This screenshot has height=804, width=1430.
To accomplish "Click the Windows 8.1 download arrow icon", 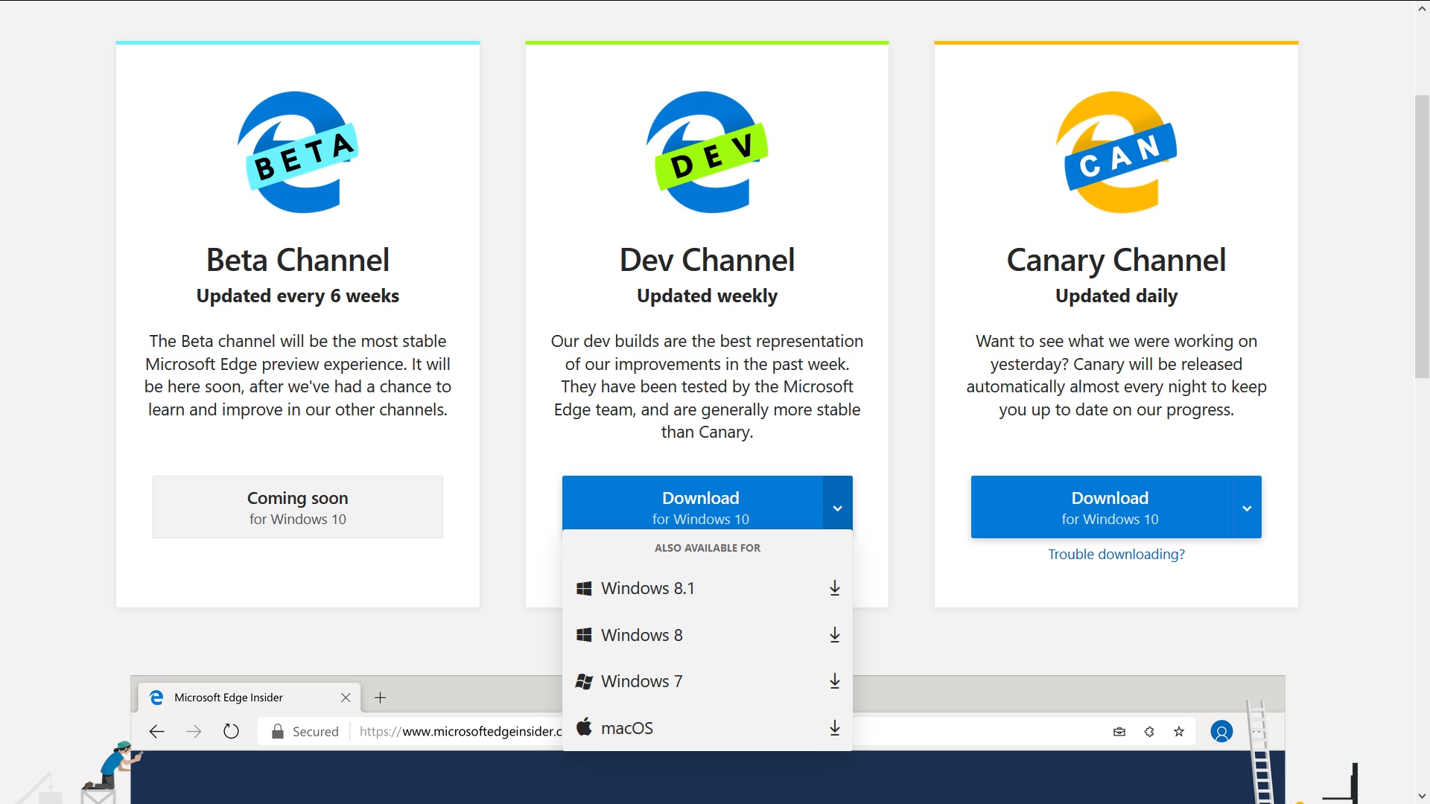I will point(835,588).
